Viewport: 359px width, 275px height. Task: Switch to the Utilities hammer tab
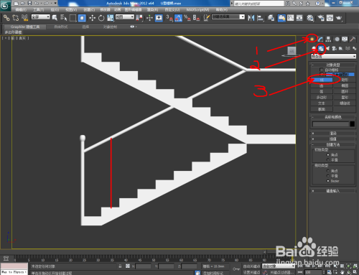point(353,39)
